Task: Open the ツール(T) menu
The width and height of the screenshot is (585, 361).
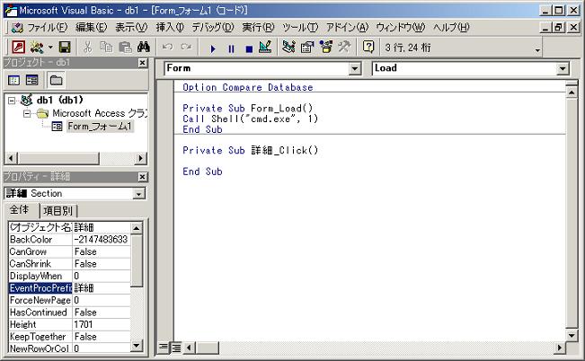Action: click(x=300, y=27)
